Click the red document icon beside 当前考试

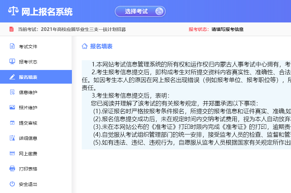(11, 29)
